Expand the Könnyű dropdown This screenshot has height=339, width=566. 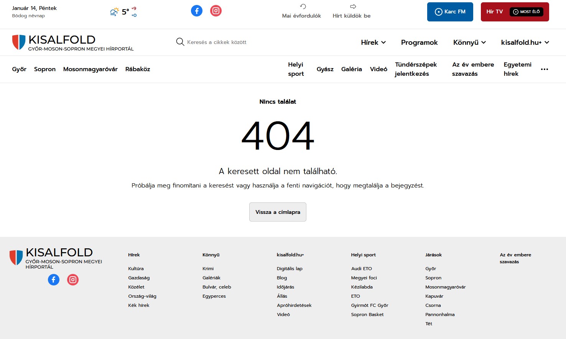[469, 42]
